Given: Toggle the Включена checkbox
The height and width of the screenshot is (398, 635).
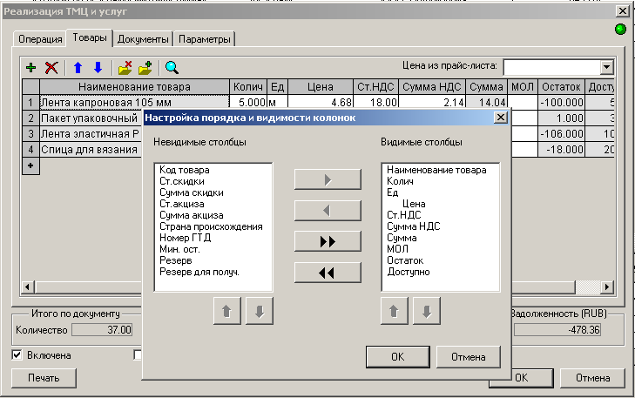Looking at the screenshot, I should [x=17, y=355].
